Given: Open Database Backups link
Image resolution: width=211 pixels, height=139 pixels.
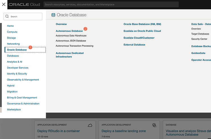Looking at the screenshot, I should (x=201, y=46).
